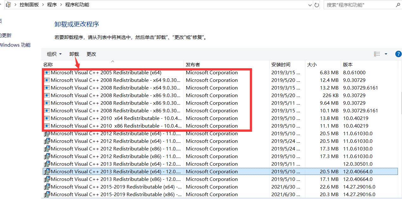This screenshot has height=199, width=402.
Task: Open the Windows 功能 link in the sidebar
Action: click(15, 45)
